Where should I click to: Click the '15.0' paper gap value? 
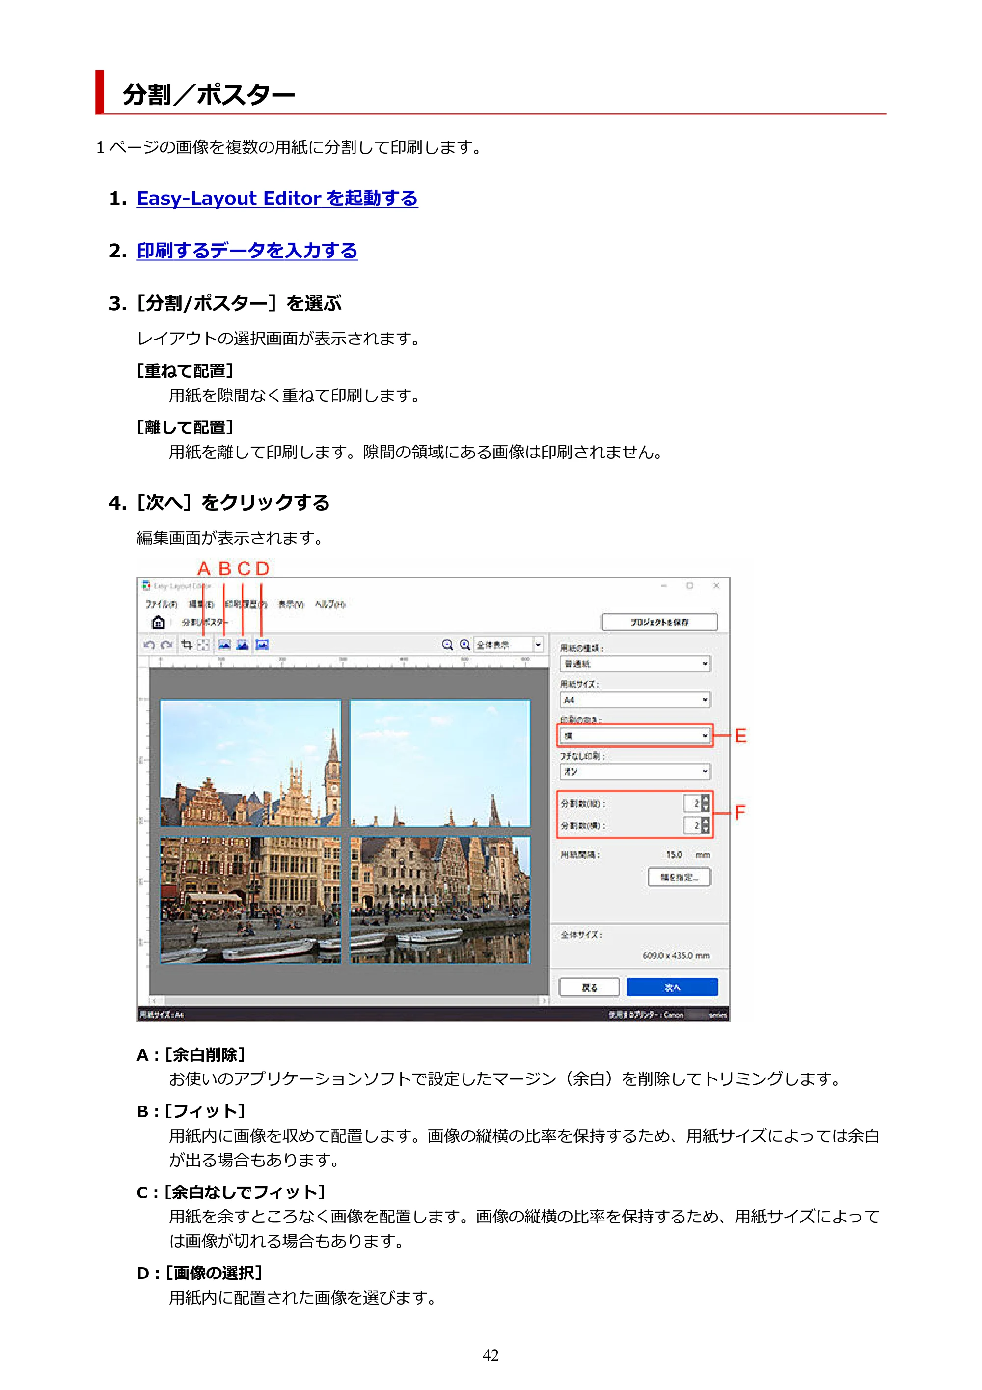674,855
